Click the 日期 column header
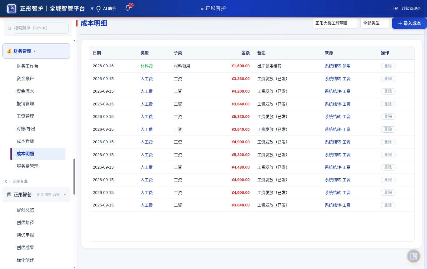 97,53
